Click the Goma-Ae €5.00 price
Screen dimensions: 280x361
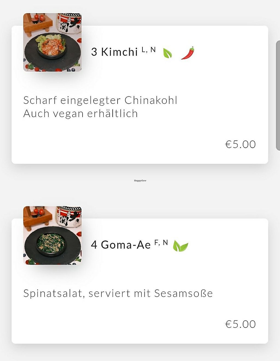coord(240,324)
